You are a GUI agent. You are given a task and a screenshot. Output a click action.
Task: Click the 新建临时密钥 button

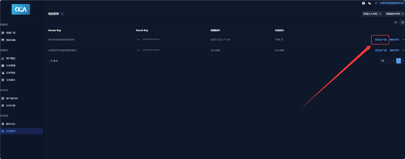pos(394,14)
